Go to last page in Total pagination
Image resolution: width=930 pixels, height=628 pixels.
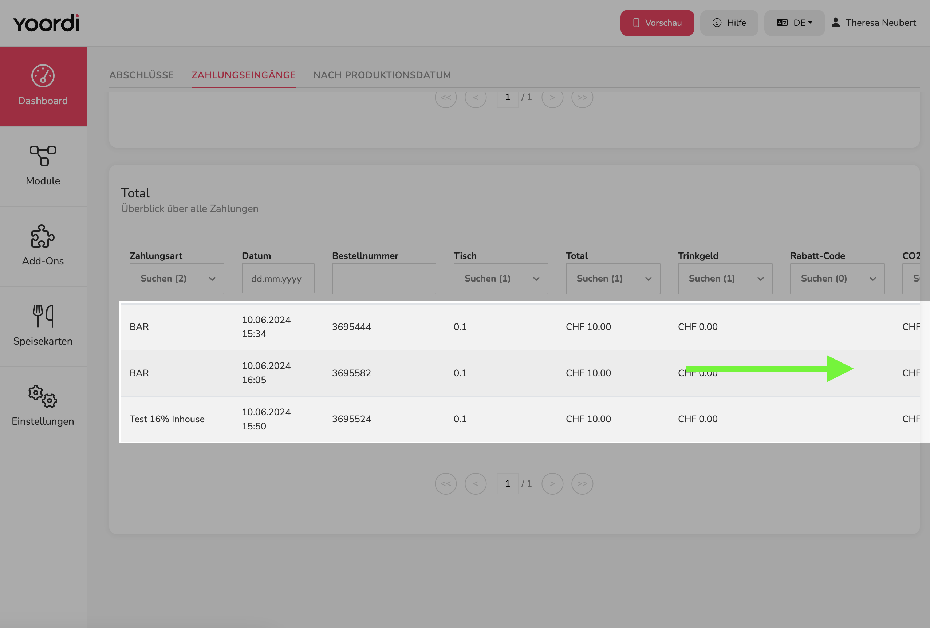tap(582, 483)
